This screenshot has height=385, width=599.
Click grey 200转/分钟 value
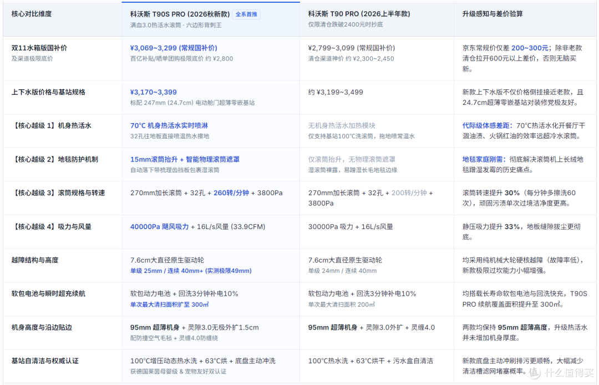click(409, 193)
